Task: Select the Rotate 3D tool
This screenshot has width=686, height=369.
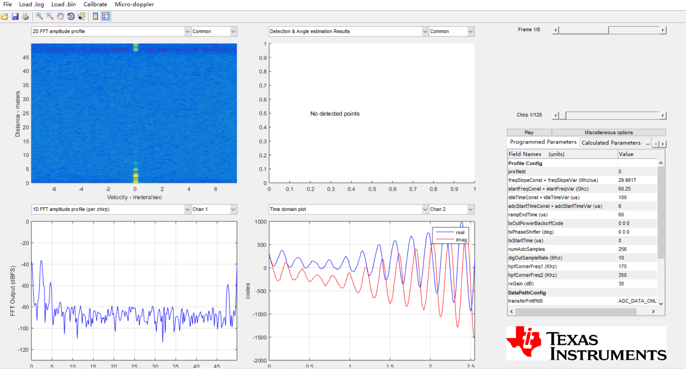Action: point(71,16)
